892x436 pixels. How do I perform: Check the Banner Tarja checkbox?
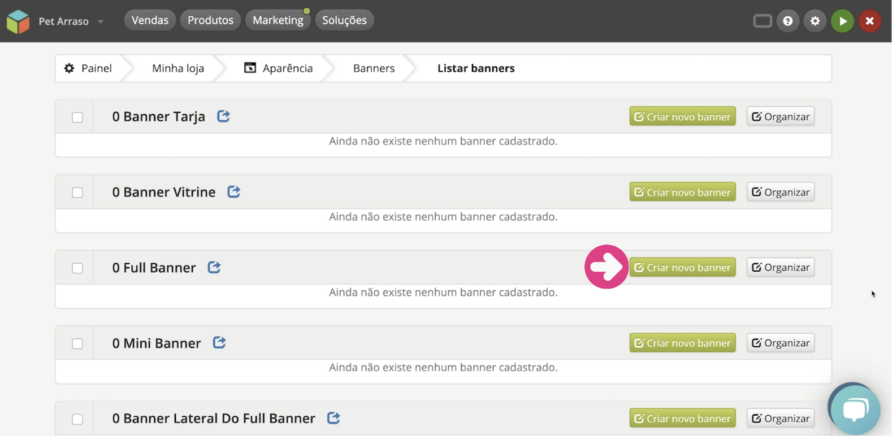pos(77,117)
